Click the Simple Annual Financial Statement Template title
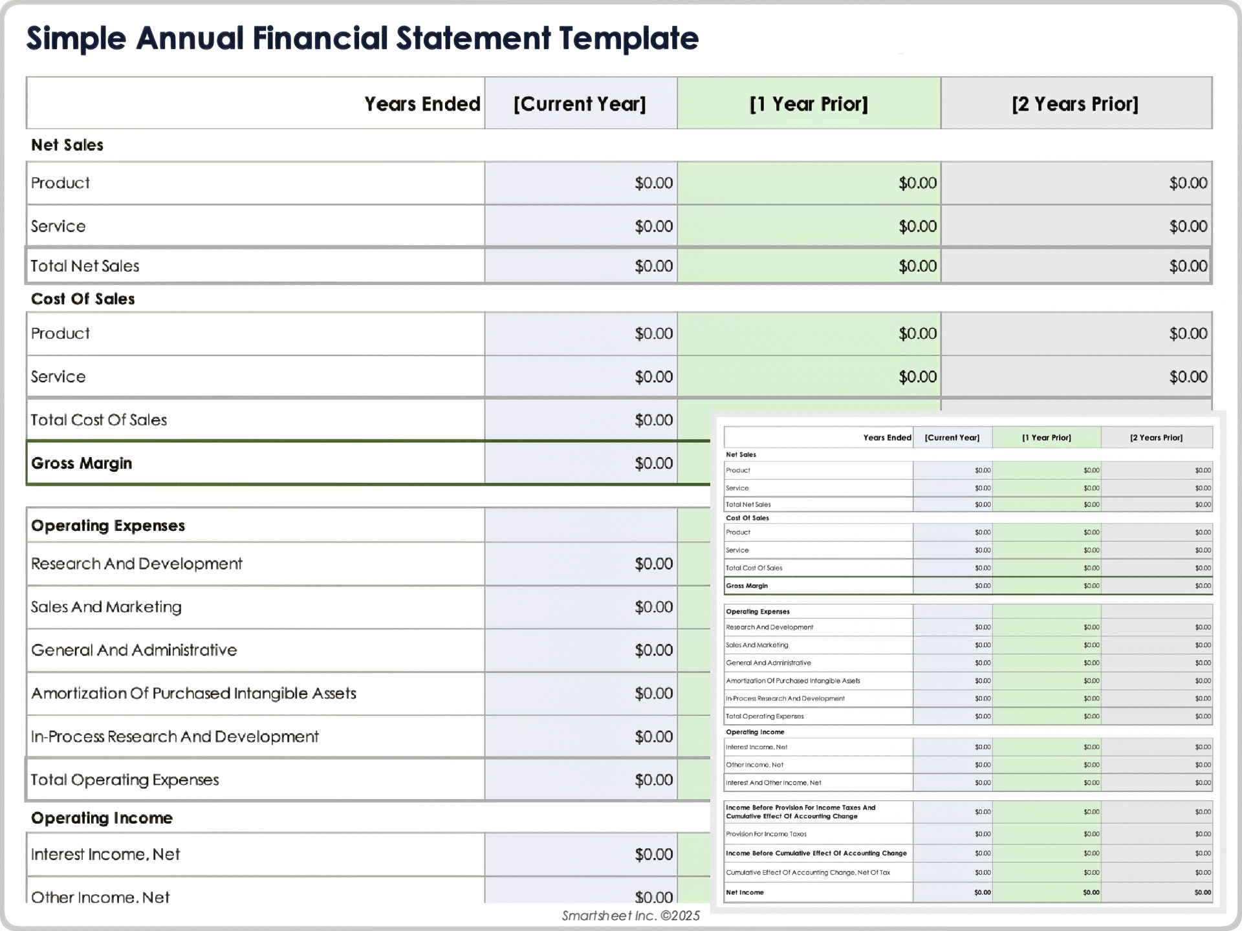The image size is (1242, 931). point(362,38)
